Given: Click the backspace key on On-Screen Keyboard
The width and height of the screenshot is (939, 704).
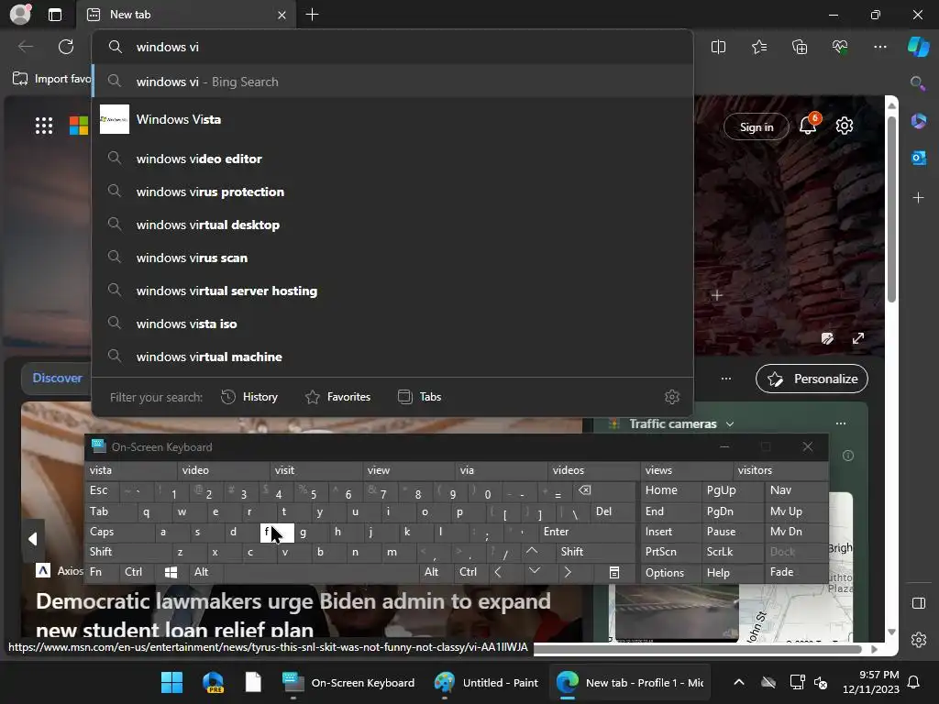Looking at the screenshot, I should click(x=584, y=491).
